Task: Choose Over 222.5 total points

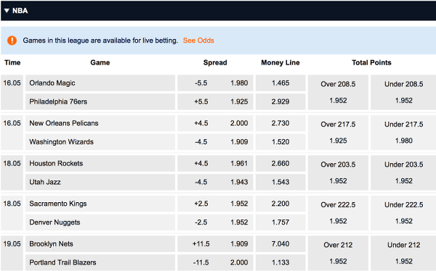Action: click(338, 213)
